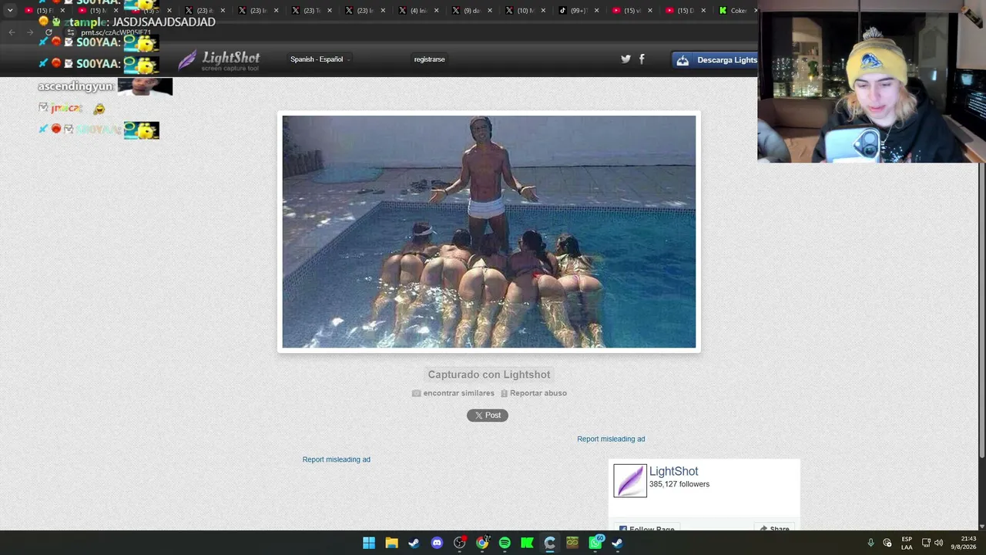Go forward with the browser forward arrow

30,32
